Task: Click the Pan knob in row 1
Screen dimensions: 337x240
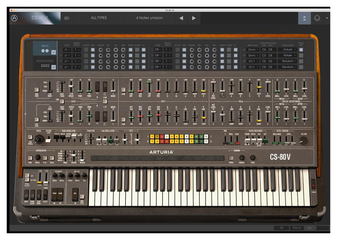Action: (x=123, y=50)
